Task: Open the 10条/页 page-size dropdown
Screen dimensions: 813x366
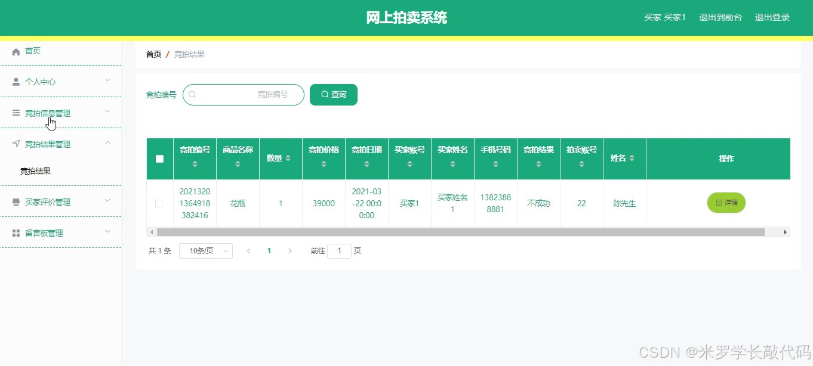Action: 205,251
